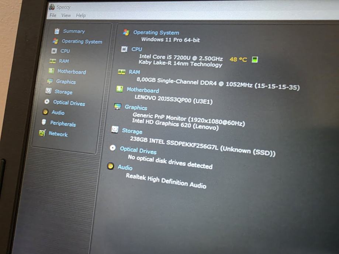Open the File menu

pos(53,15)
